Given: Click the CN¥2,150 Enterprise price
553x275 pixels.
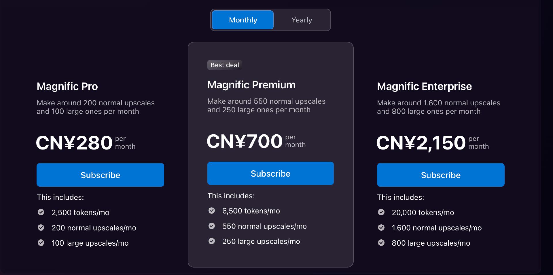Looking at the screenshot, I should (x=433, y=143).
